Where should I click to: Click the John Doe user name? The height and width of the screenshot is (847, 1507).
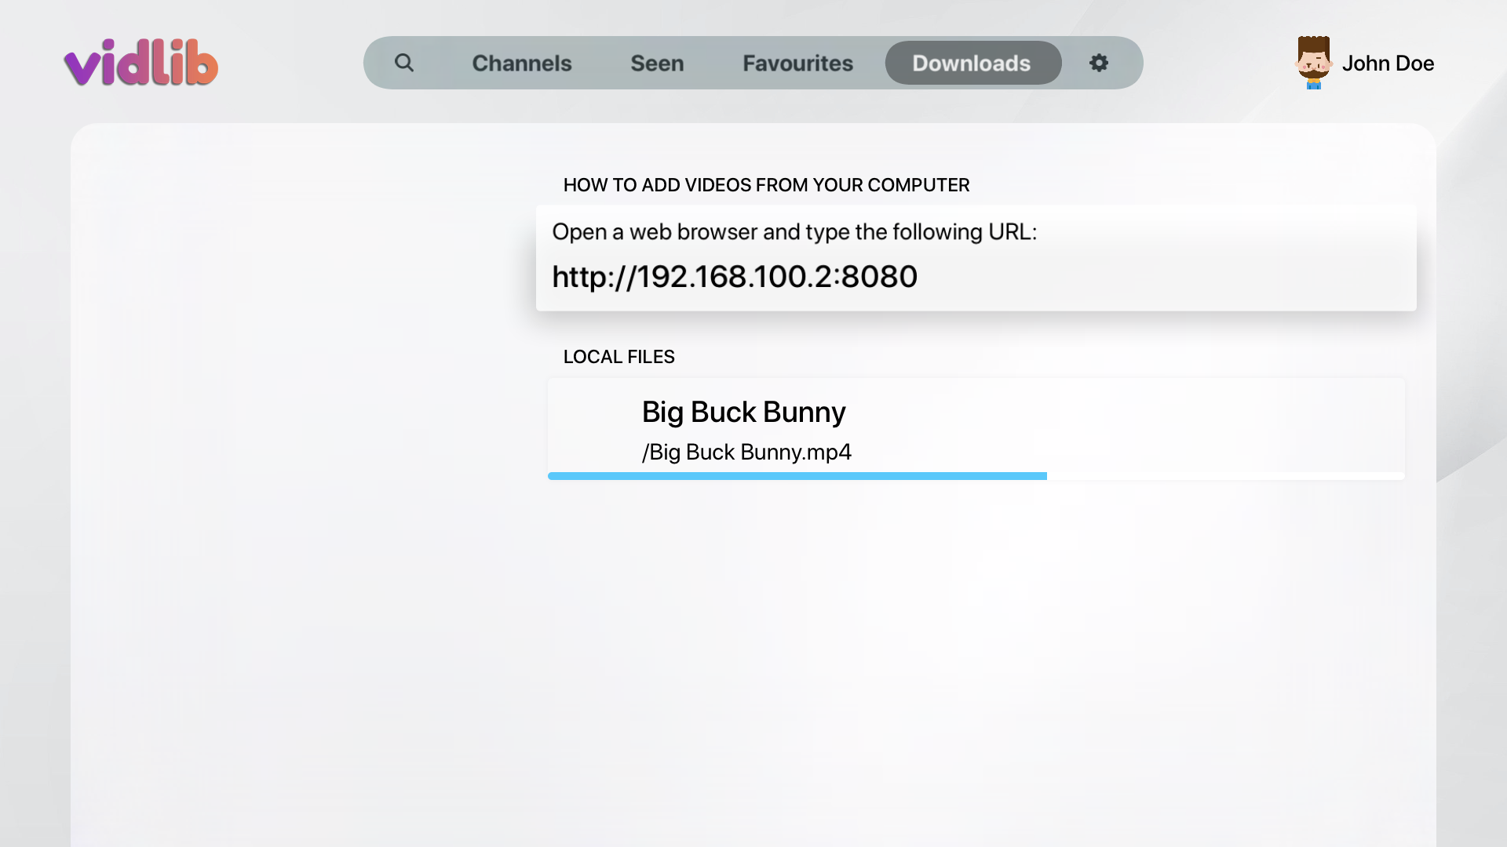click(x=1388, y=64)
